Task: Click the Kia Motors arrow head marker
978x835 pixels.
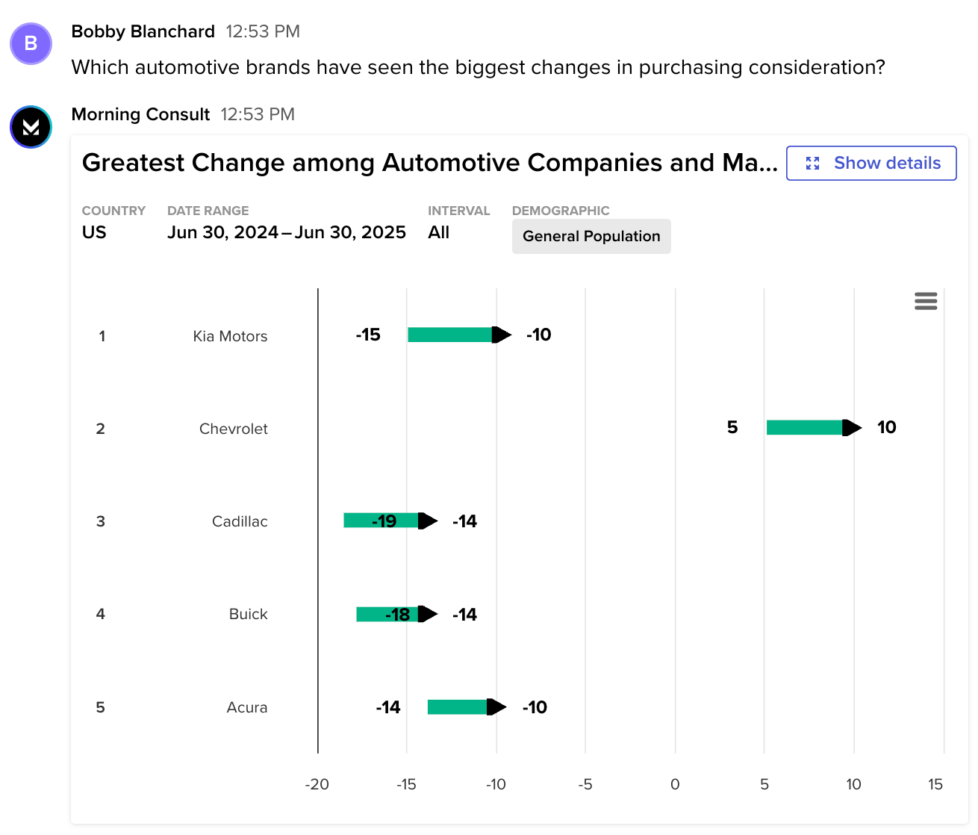Action: point(502,335)
